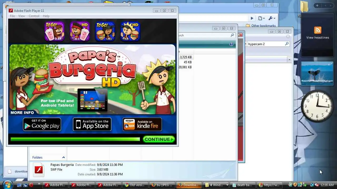Switch to the bu (JPEG... Firefox taskbar button

point(162,185)
